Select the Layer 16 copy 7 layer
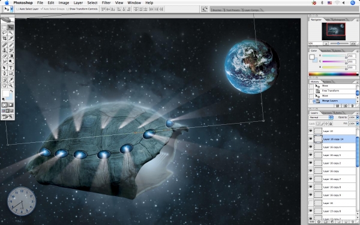This screenshot has width=360, height=225. [335, 179]
